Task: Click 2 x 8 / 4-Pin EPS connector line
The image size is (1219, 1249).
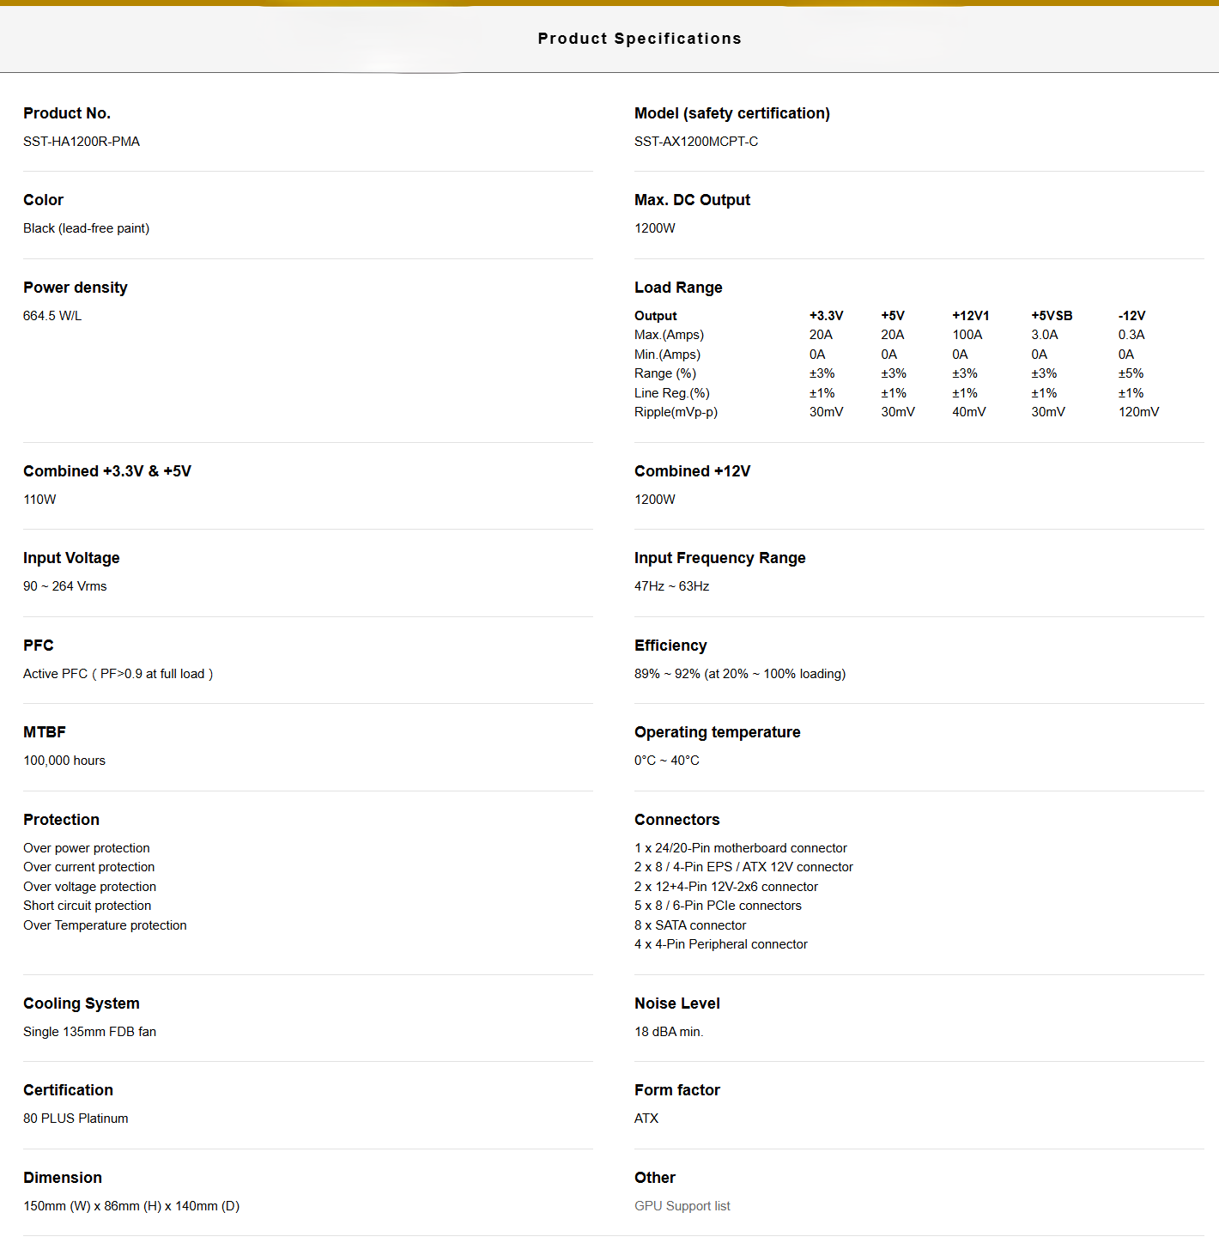Action: click(x=743, y=867)
